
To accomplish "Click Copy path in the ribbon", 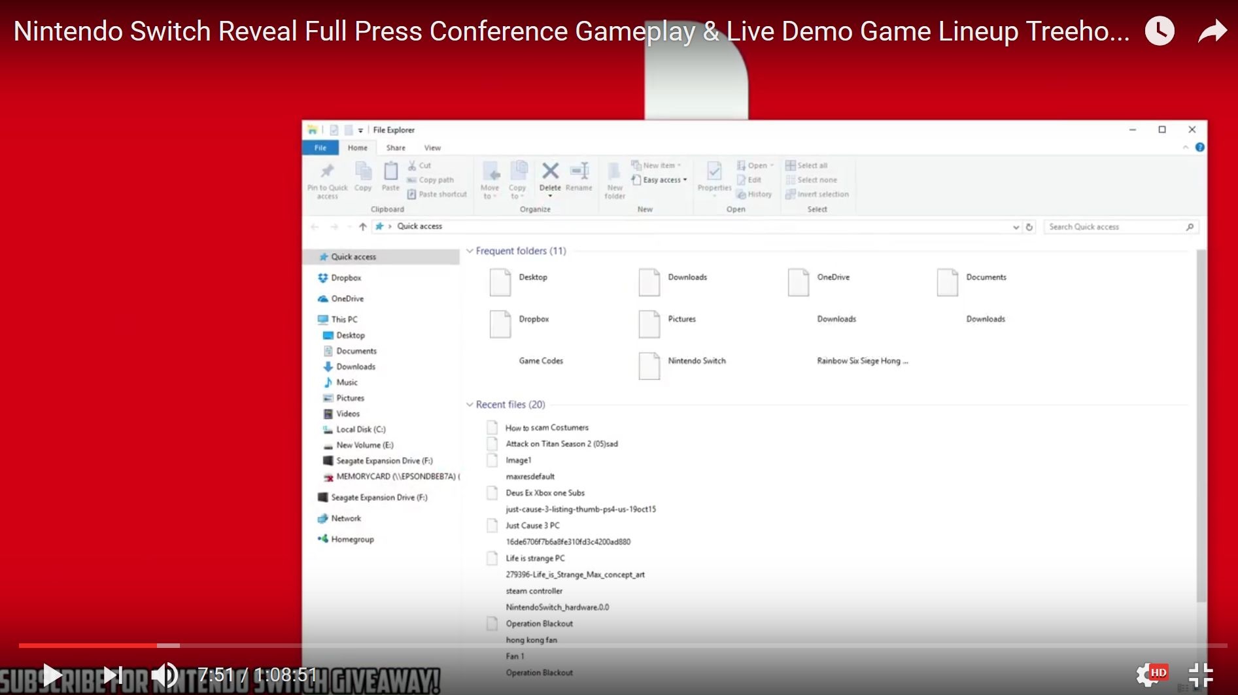I will pyautogui.click(x=430, y=180).
